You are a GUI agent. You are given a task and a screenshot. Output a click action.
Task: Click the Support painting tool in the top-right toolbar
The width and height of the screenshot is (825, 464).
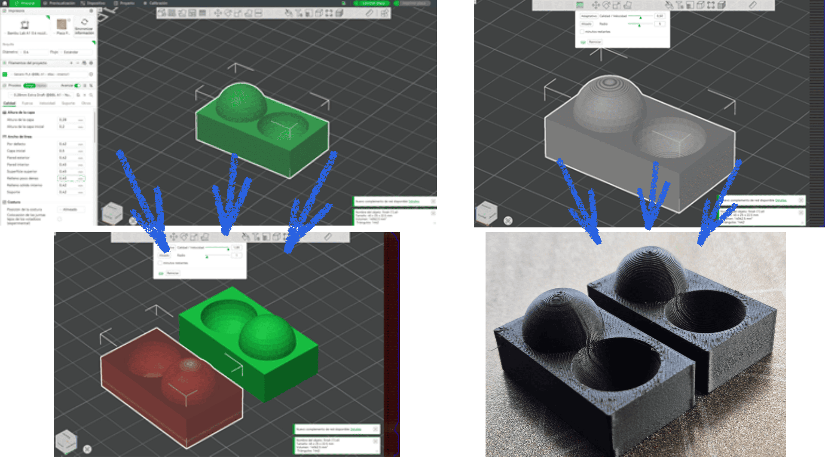point(669,5)
